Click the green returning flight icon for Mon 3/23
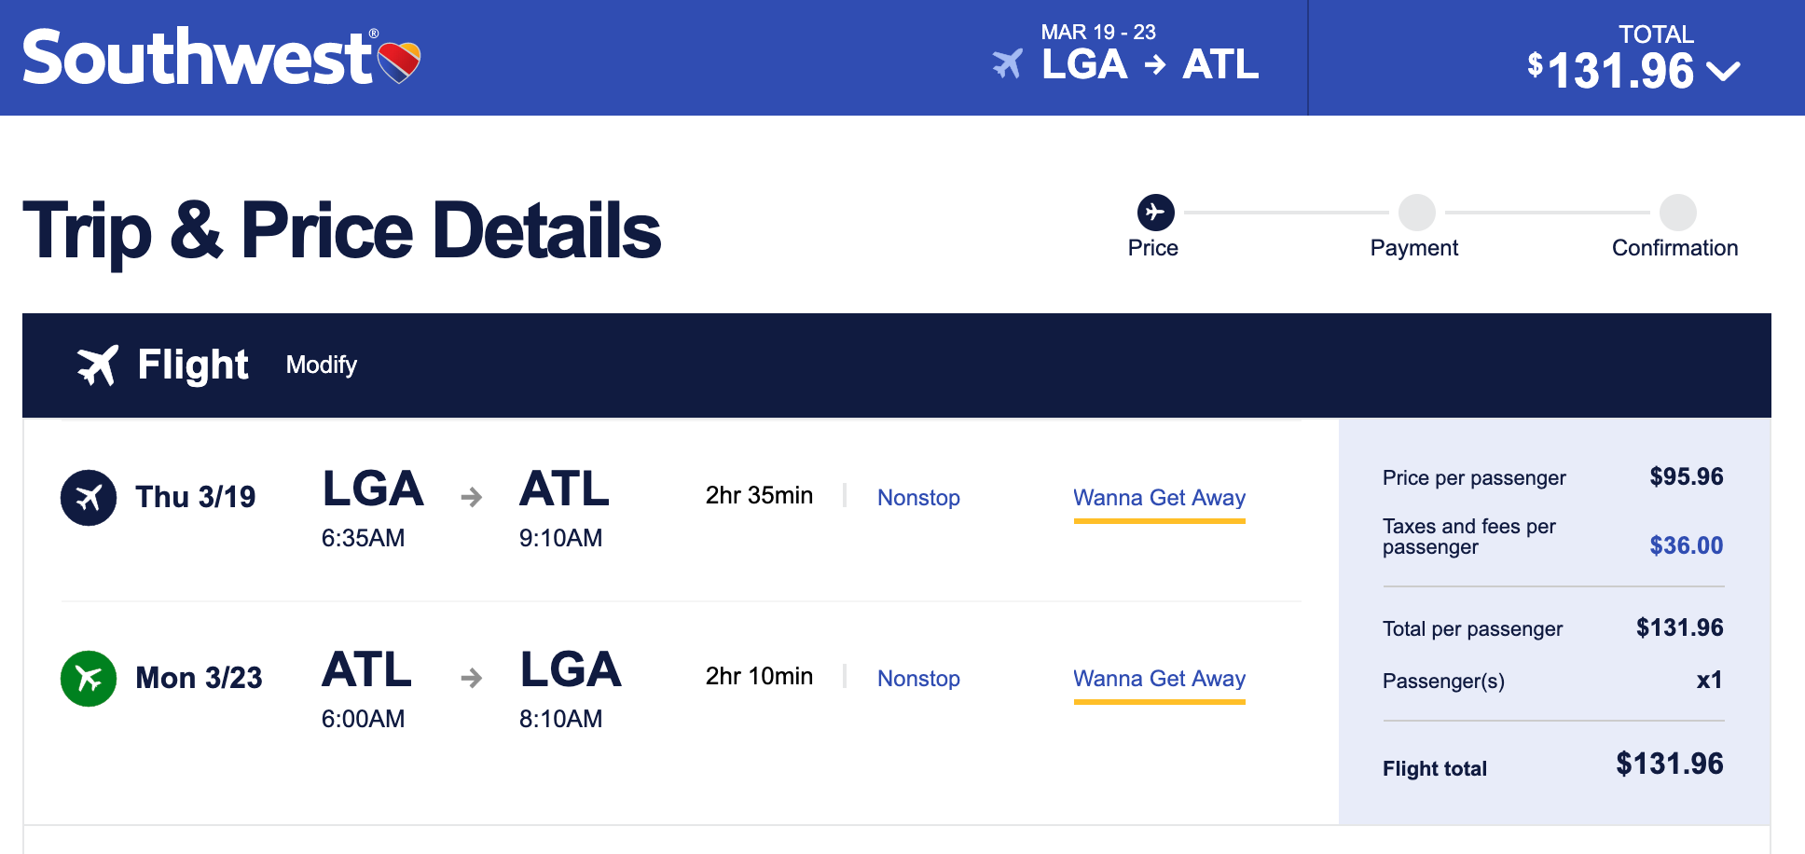1805x854 pixels. (x=89, y=679)
